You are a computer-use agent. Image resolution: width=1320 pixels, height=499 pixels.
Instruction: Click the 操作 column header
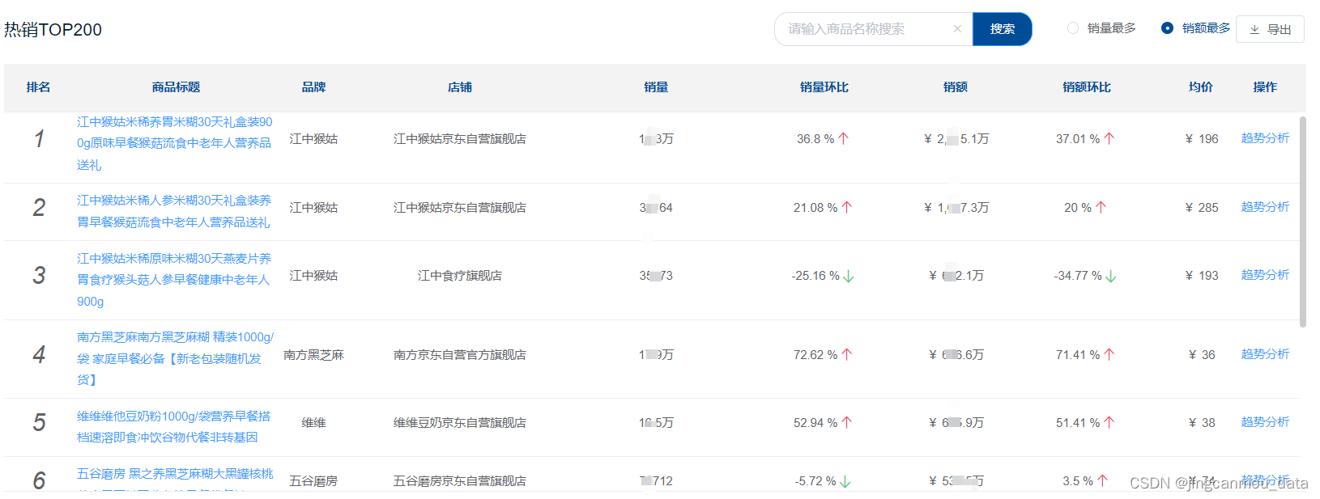pos(1265,87)
